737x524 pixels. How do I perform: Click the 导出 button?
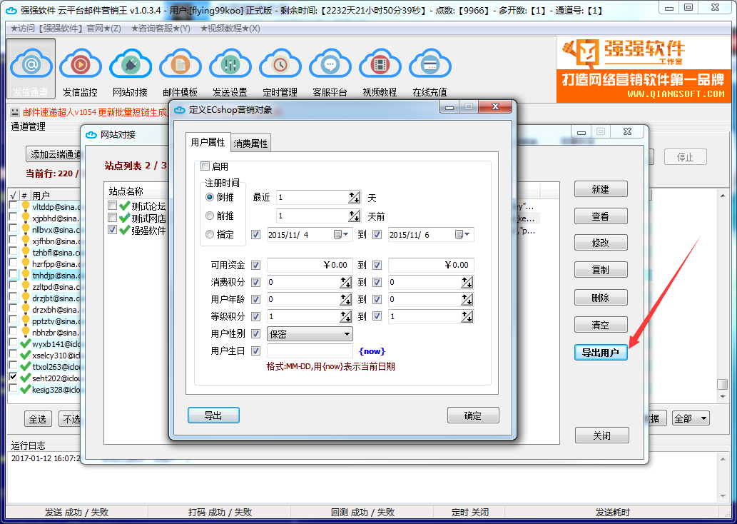213,415
